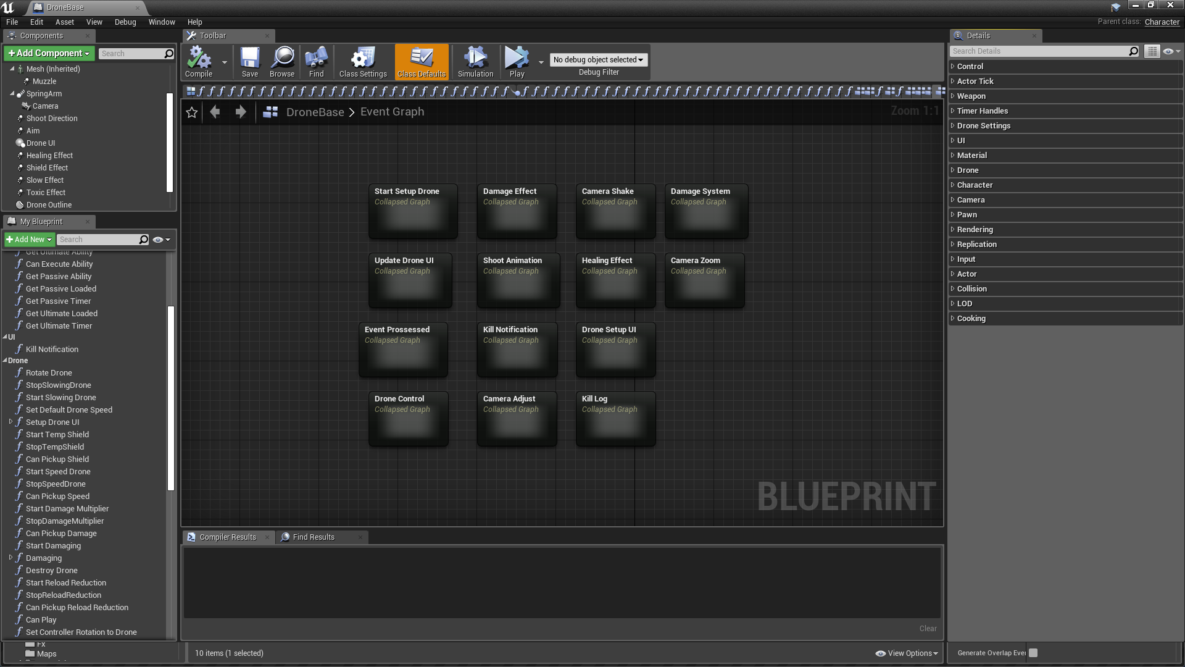Select Start Setup Drone collapsed node

coord(413,211)
